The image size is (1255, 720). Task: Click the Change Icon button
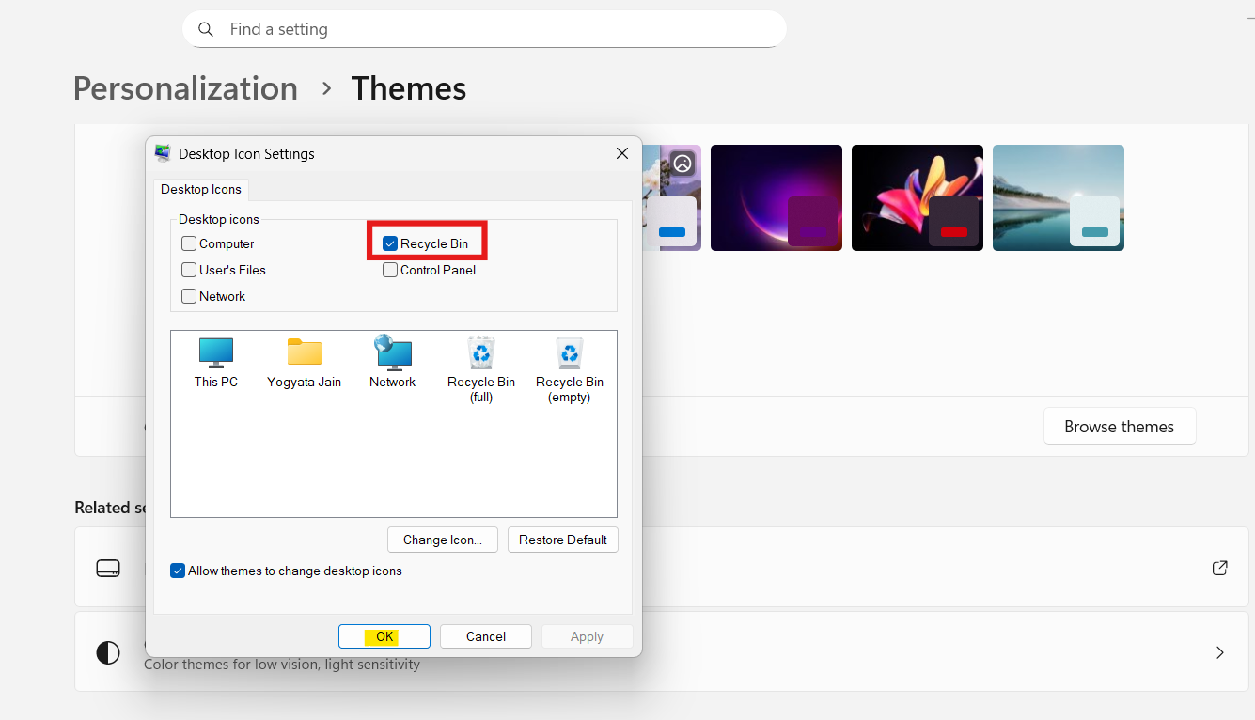pos(442,540)
